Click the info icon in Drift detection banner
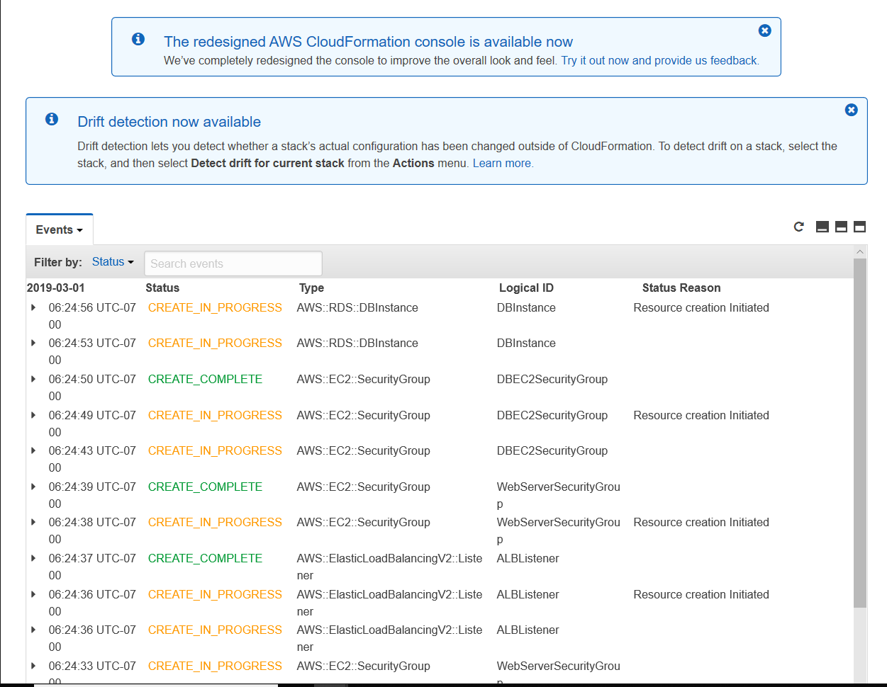 click(52, 119)
